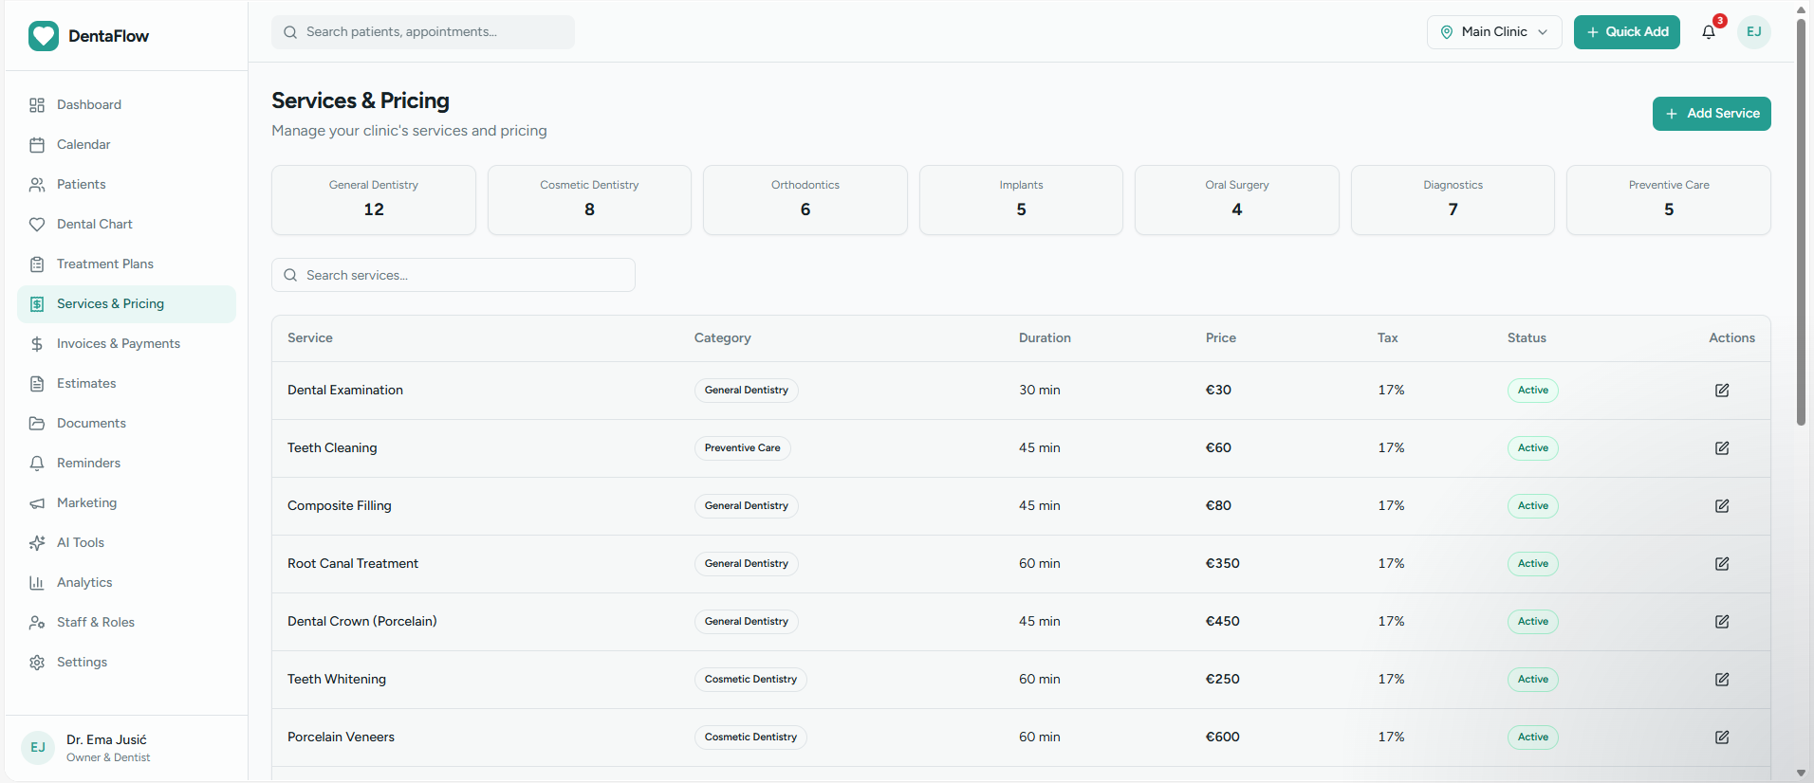The image size is (1814, 783).
Task: Click the Search services input field
Action: tap(453, 275)
